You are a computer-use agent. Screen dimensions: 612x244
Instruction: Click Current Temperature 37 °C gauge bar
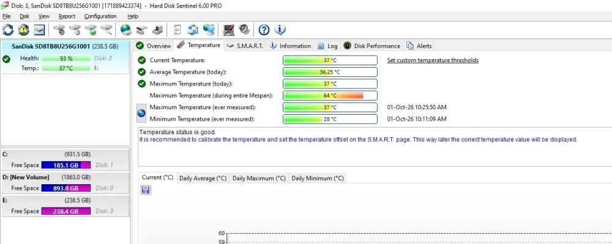(x=330, y=60)
